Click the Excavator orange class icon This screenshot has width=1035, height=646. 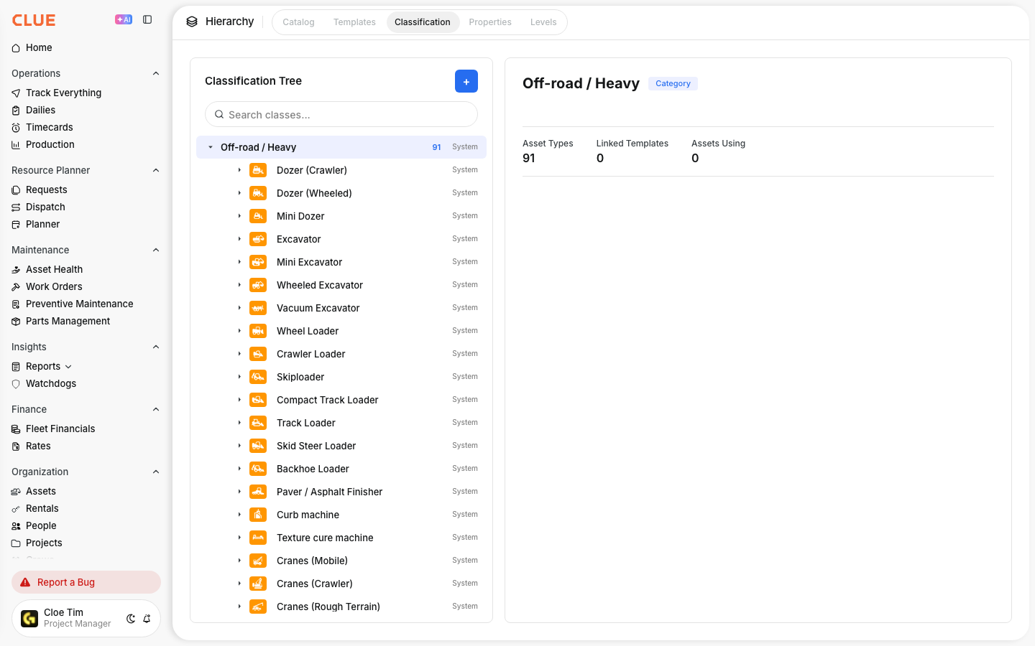click(258, 239)
